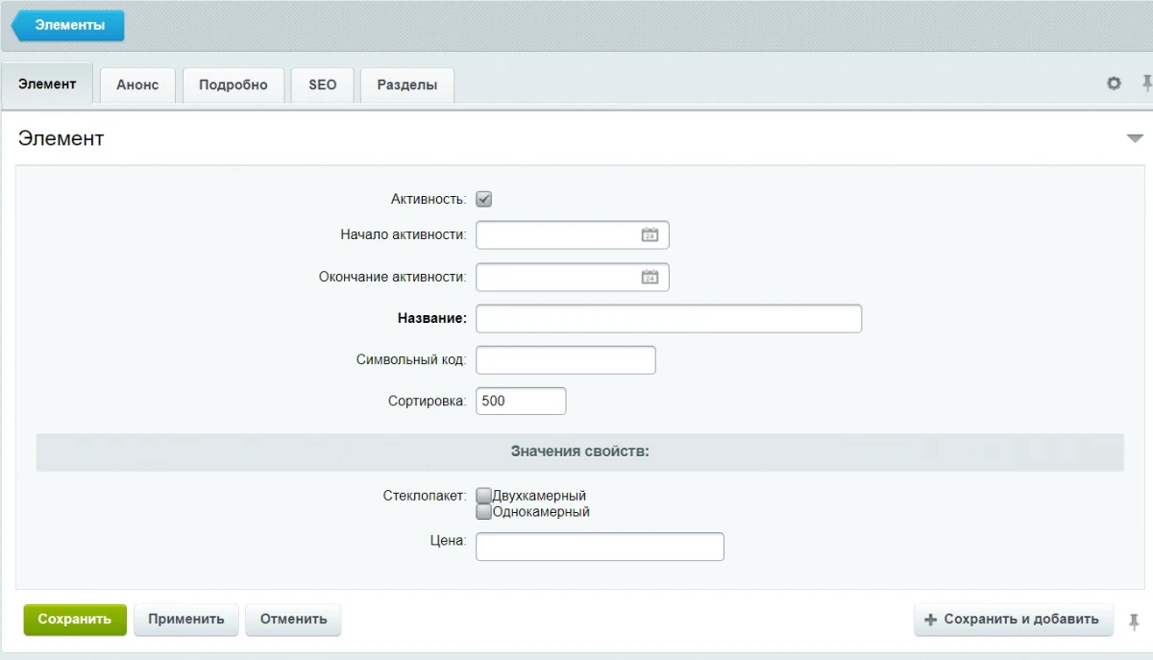1153x660 pixels.
Task: Click the Значения свойств heading
Action: pyautogui.click(x=580, y=452)
